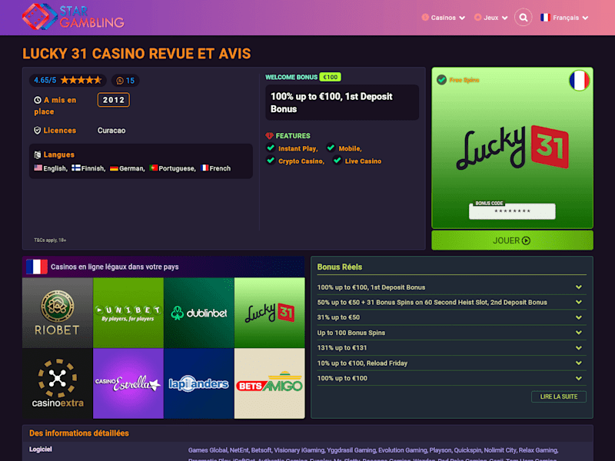Click the Crypto Casino checkmark
This screenshot has height=461, width=615.
click(271, 161)
